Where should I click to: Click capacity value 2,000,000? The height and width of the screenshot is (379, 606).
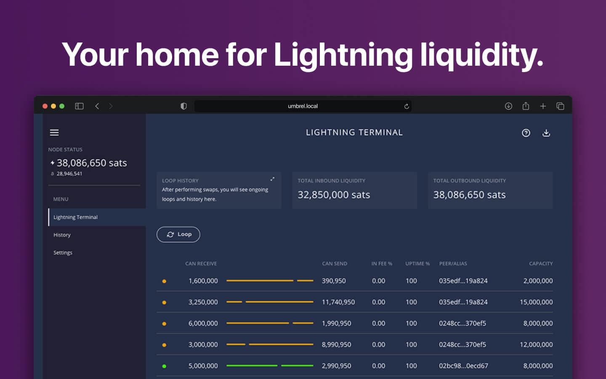[x=538, y=281]
